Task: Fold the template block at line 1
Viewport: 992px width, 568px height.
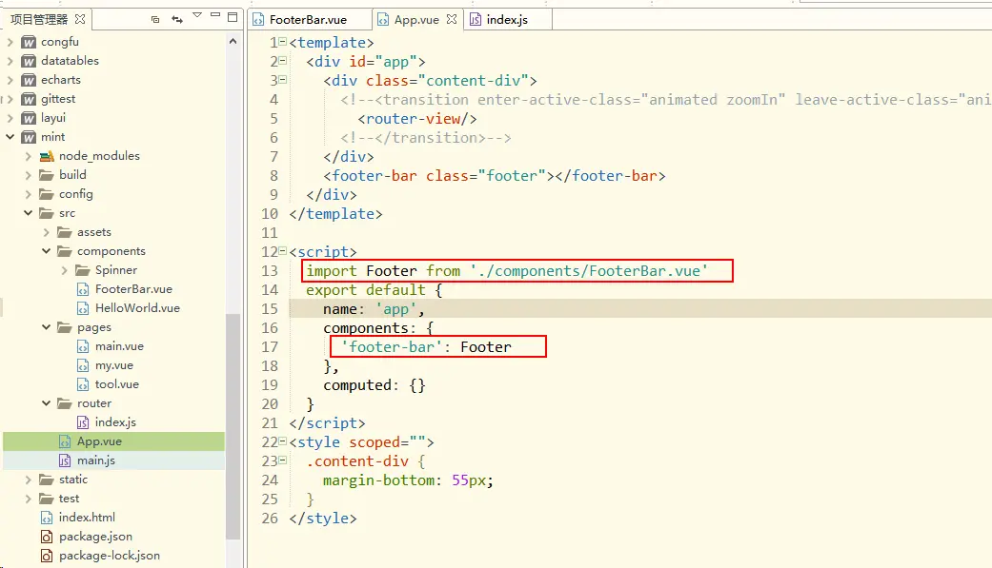Action: tap(282, 42)
